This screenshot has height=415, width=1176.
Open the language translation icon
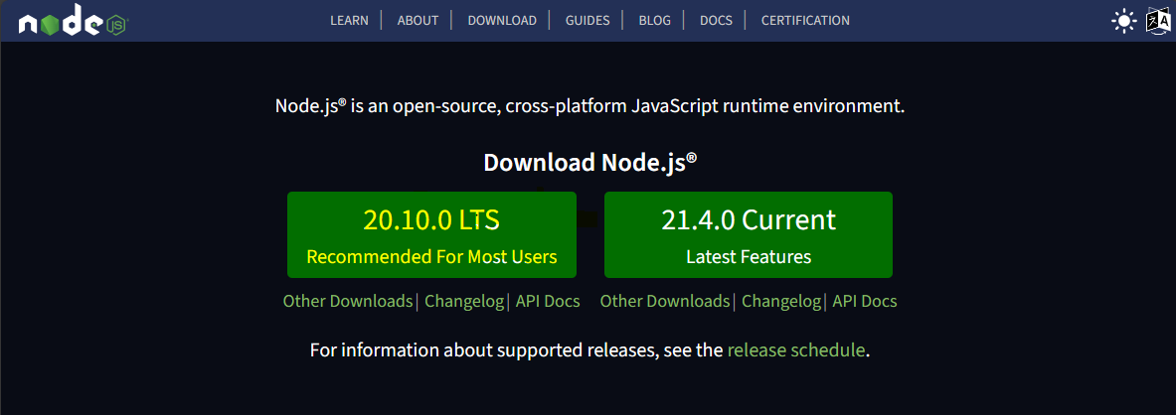click(x=1157, y=21)
